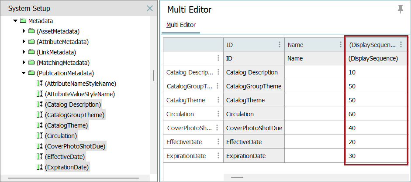Expand the AttributeMetadata node
The height and width of the screenshot is (182, 411).
pyautogui.click(x=24, y=42)
